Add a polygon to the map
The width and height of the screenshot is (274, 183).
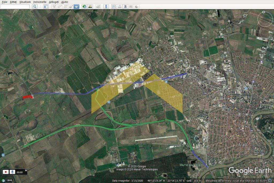[x=59, y=6]
